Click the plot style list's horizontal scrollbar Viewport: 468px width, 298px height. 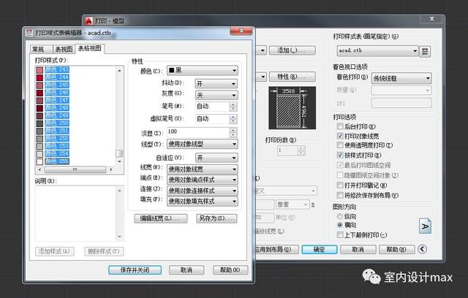[75, 169]
